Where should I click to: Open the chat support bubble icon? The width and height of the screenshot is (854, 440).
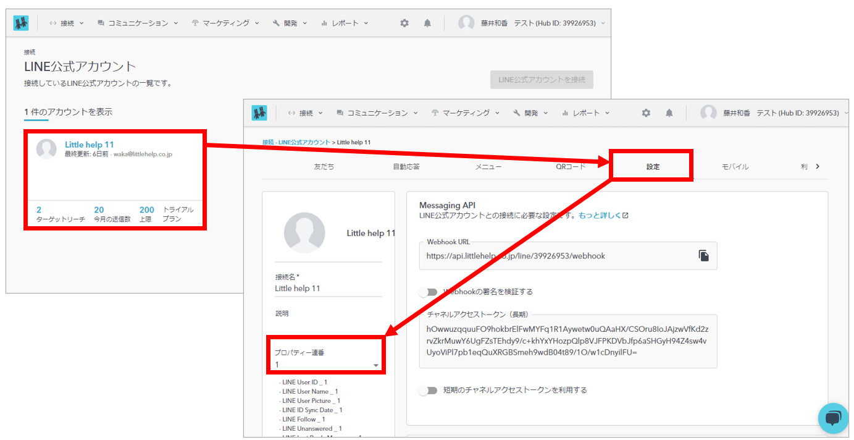tap(833, 418)
